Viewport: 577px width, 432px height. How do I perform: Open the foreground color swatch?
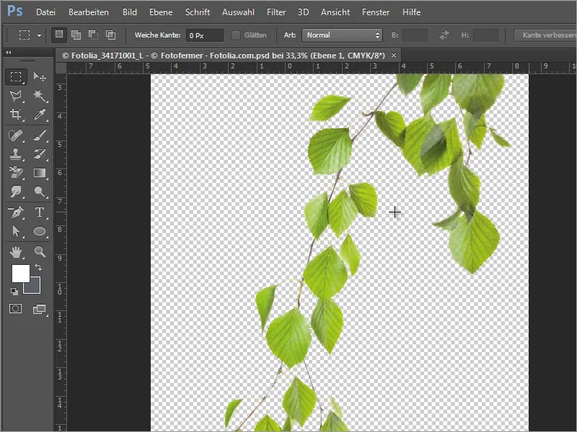21,274
